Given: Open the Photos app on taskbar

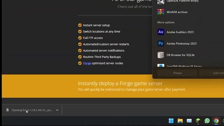Looking at the screenshot, I should 189,121.
